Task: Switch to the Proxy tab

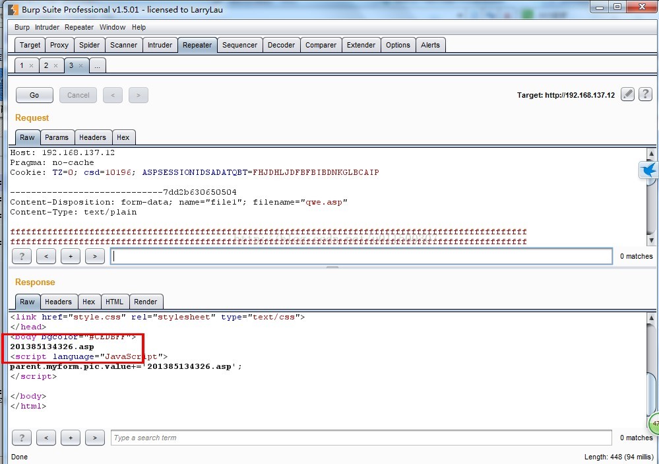Action: pyautogui.click(x=59, y=45)
